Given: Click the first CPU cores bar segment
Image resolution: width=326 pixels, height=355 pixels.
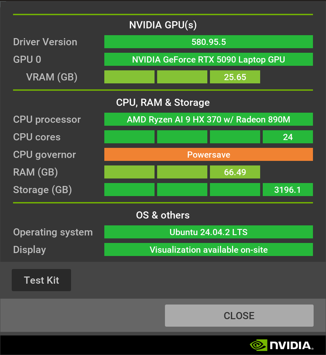Looking at the screenshot, I should point(129,137).
